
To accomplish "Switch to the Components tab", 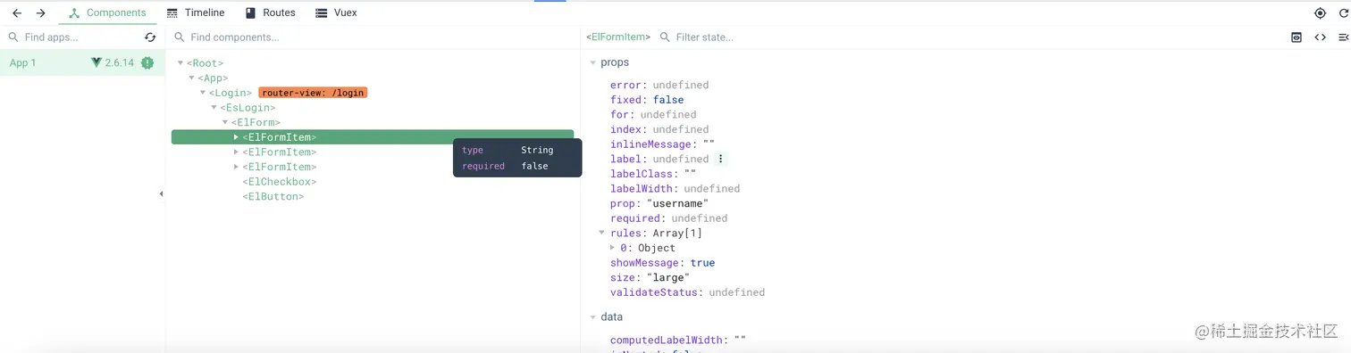I will [x=107, y=13].
